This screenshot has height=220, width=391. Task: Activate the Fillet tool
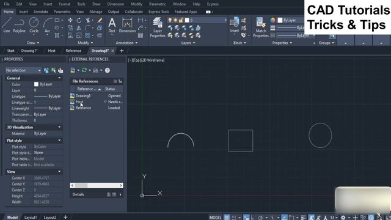coord(87,28)
